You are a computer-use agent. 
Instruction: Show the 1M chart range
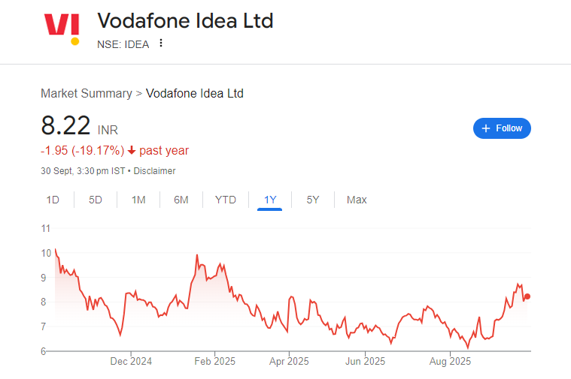pos(138,200)
